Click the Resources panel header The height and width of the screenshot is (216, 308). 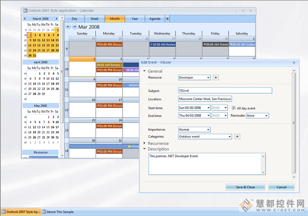41,152
